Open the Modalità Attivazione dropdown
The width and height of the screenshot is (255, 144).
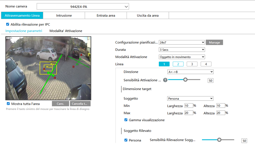coord(182,57)
